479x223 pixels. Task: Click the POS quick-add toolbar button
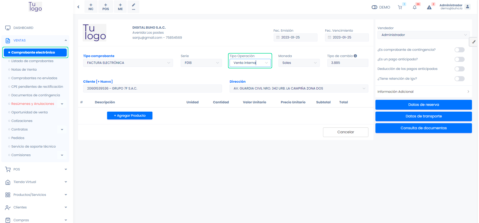[106, 7]
